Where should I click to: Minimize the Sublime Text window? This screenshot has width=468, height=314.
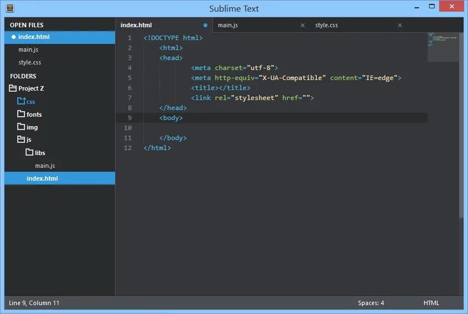pyautogui.click(x=417, y=7)
